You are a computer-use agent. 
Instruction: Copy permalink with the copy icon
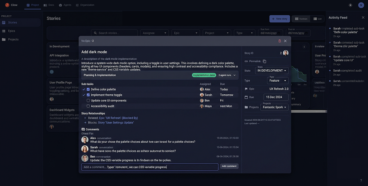(x=264, y=61)
